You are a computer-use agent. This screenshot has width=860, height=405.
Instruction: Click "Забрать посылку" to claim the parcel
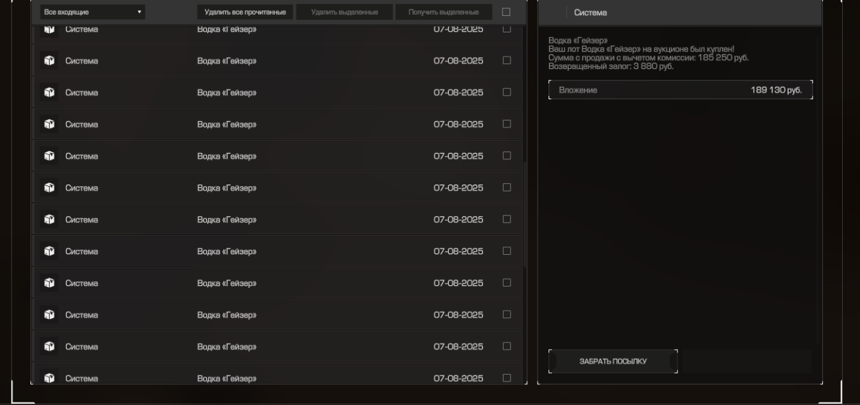tap(613, 362)
